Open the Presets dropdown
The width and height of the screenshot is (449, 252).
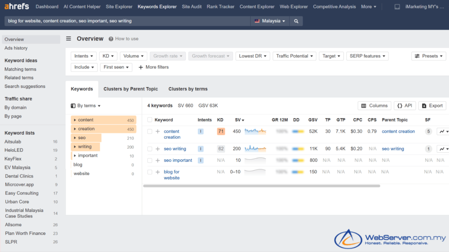429,56
